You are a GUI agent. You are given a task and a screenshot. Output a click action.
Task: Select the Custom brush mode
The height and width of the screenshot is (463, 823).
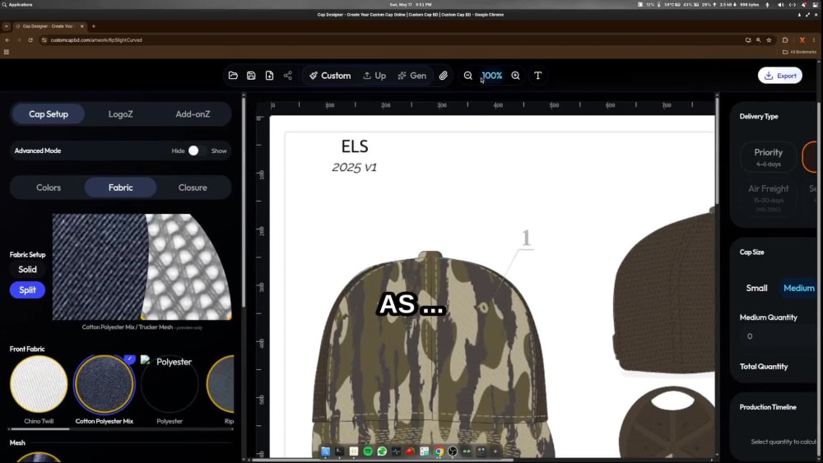click(x=330, y=76)
